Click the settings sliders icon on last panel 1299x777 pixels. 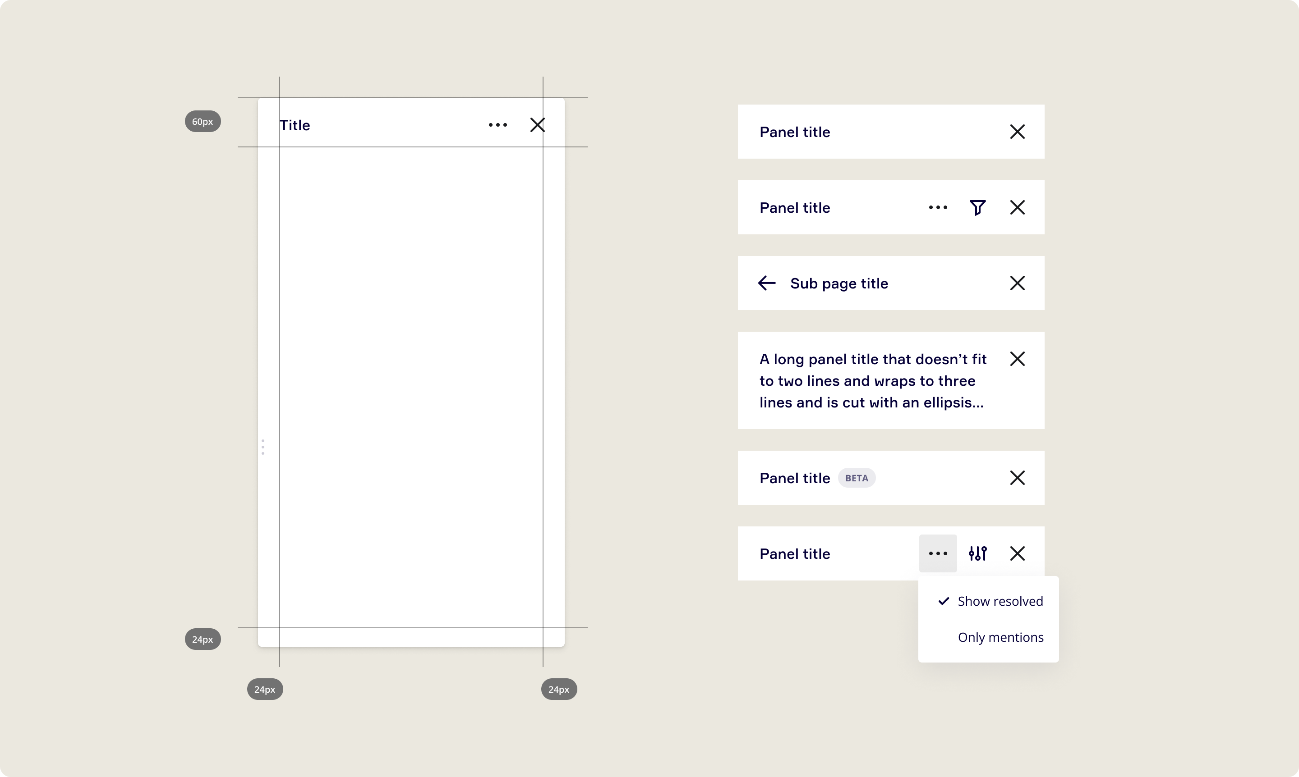tap(978, 552)
